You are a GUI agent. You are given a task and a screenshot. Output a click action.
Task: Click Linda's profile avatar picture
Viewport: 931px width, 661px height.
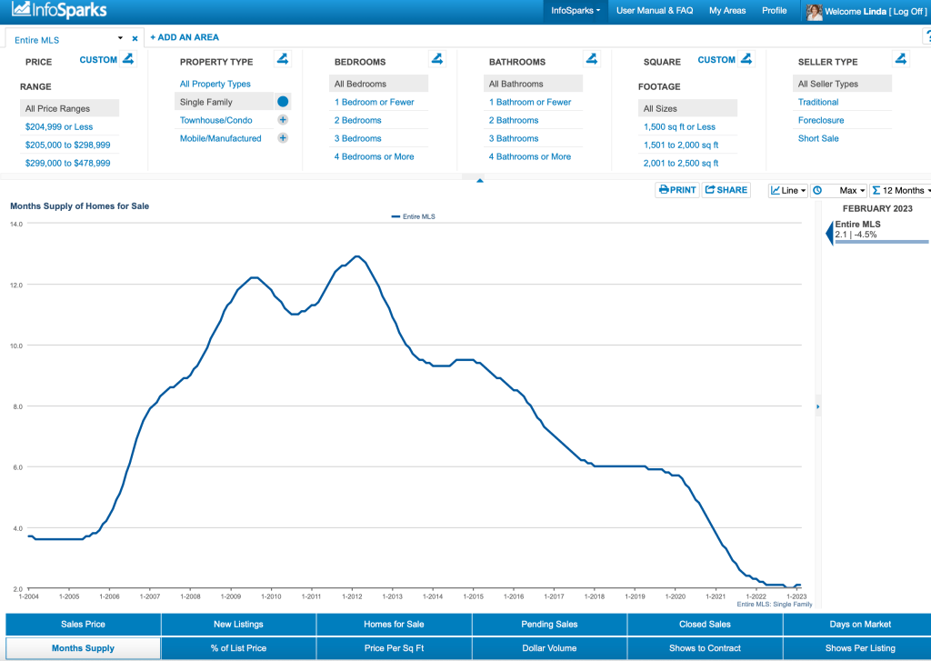815,12
